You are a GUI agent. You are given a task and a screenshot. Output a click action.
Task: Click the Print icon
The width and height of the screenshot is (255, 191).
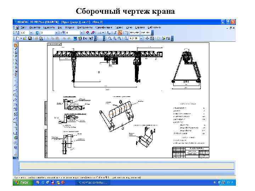tap(36, 39)
